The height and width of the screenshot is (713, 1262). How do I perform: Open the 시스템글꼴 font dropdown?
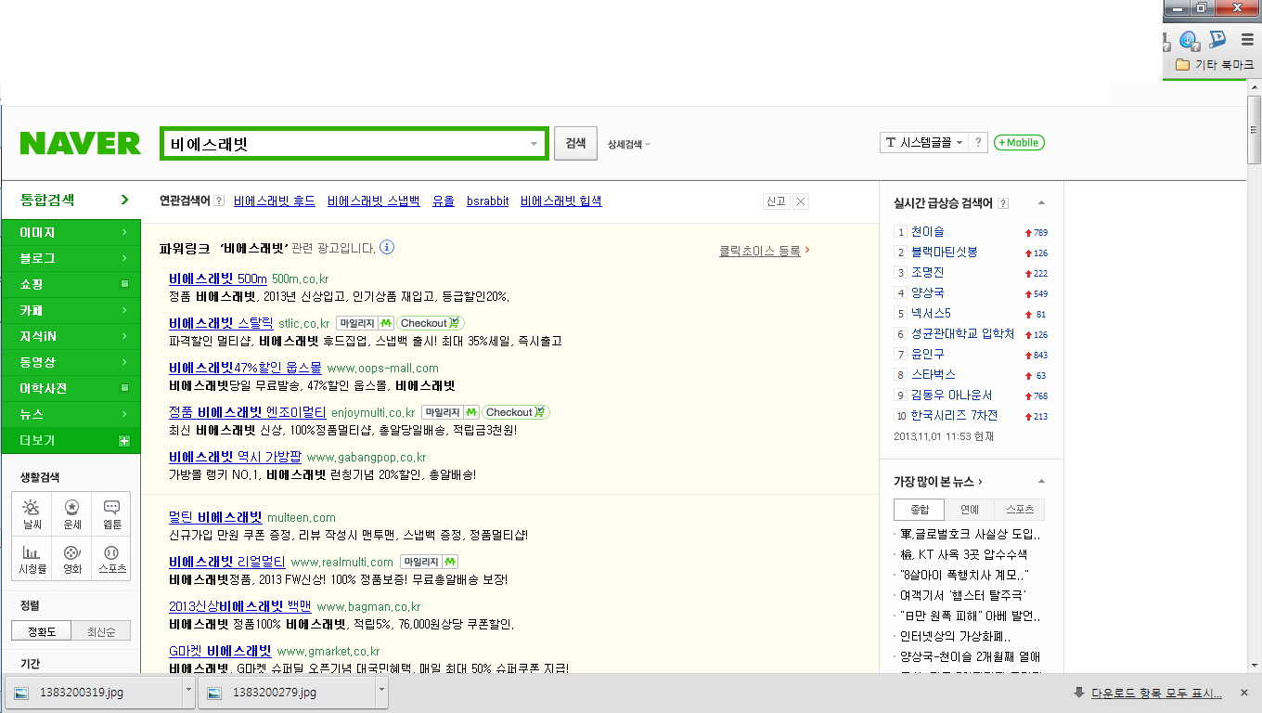924,142
